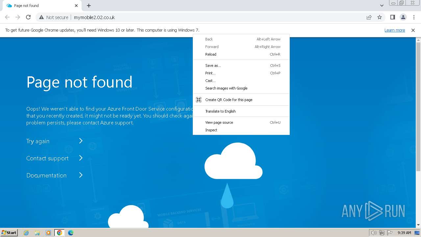This screenshot has width=421, height=237.
Task: Open the Chrome profile avatar
Action: (403, 17)
